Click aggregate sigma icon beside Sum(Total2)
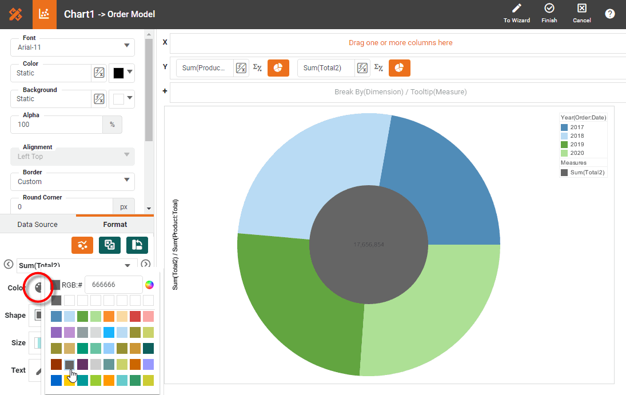This screenshot has width=626, height=395. tap(378, 67)
